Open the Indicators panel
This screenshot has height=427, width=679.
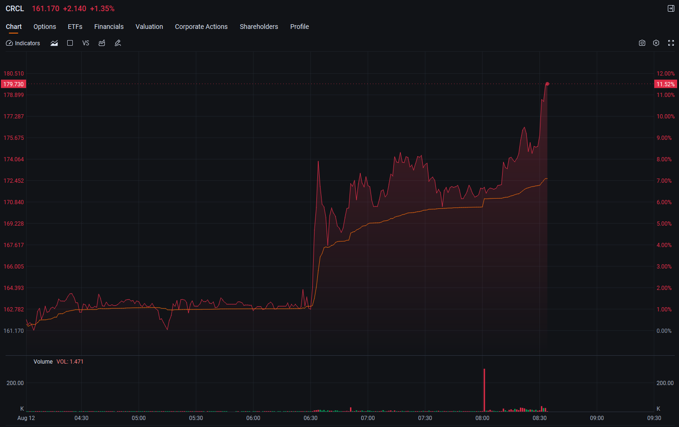point(23,43)
